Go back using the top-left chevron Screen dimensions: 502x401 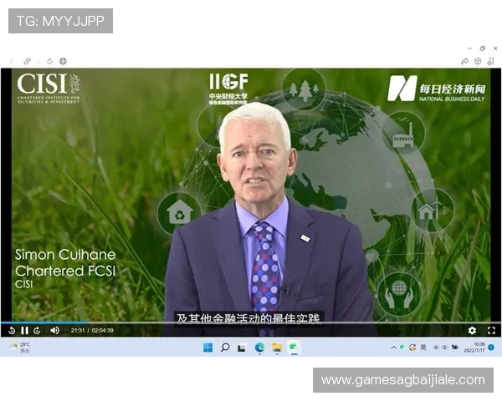click(11, 61)
